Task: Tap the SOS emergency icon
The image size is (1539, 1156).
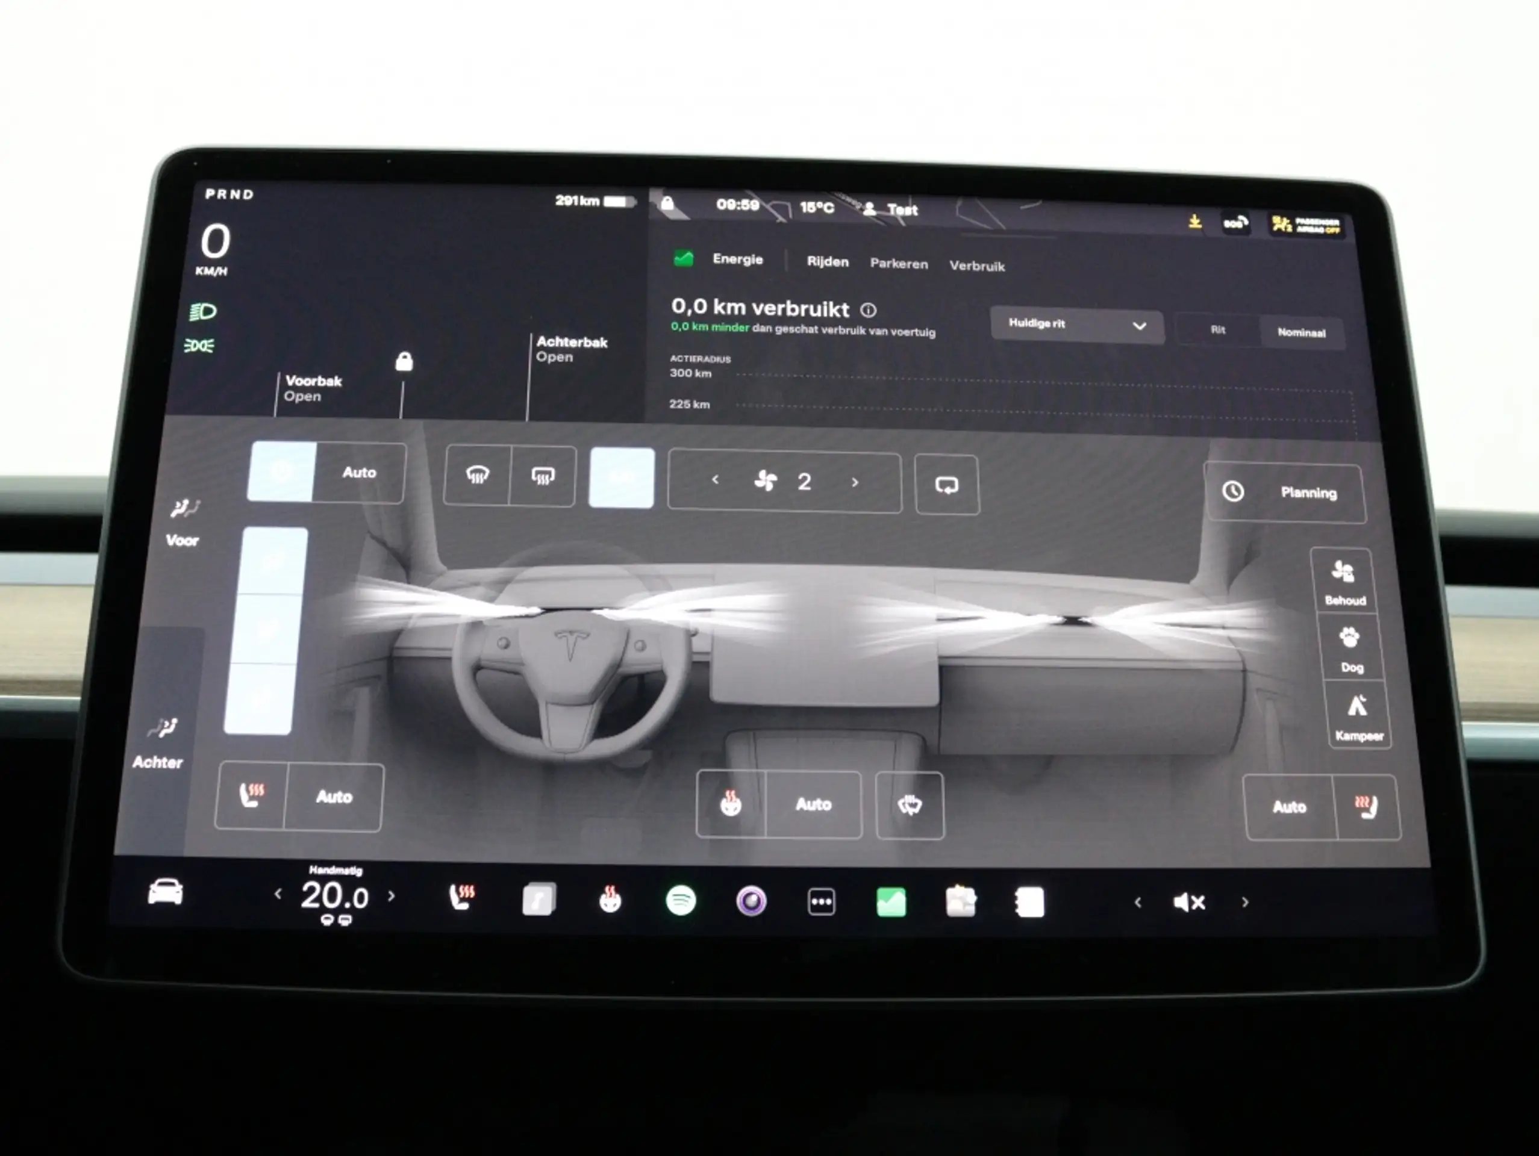Action: click(x=1235, y=223)
